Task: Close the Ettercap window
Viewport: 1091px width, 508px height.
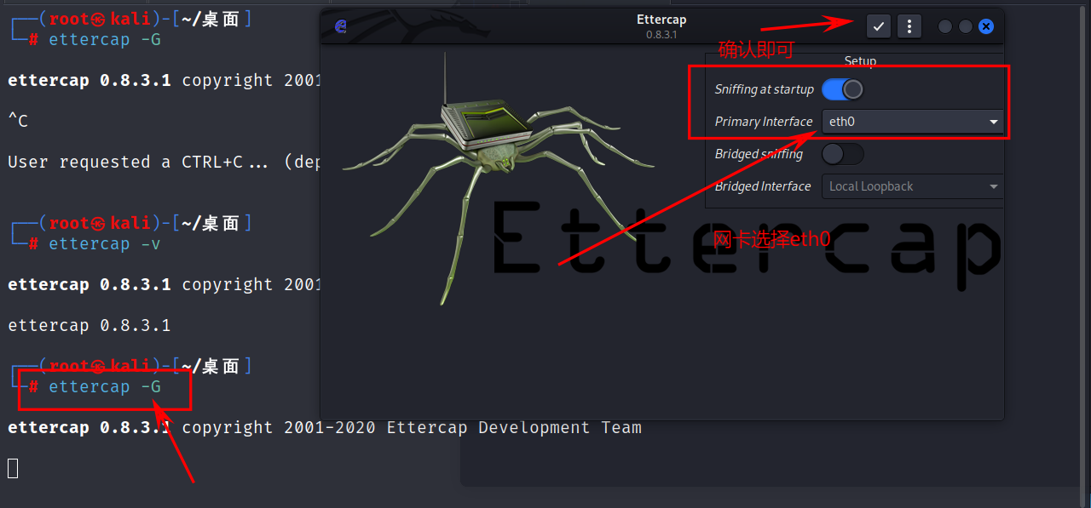Action: tap(986, 26)
